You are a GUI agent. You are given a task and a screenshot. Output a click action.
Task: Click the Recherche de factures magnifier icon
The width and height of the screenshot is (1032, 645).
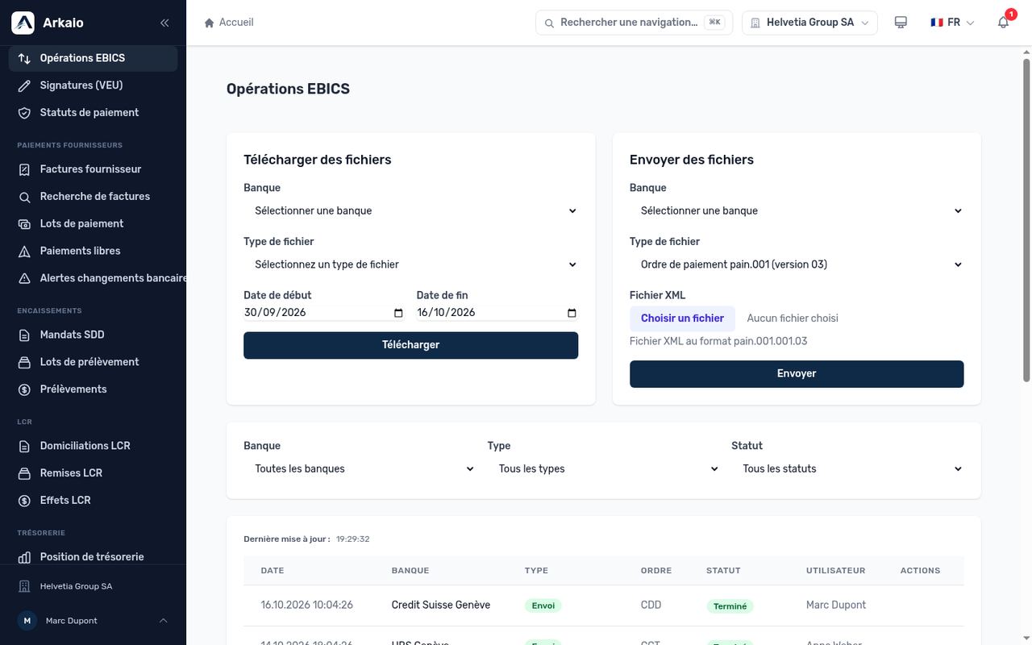coord(24,197)
